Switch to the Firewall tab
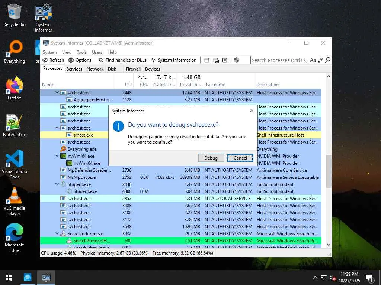 (133, 69)
